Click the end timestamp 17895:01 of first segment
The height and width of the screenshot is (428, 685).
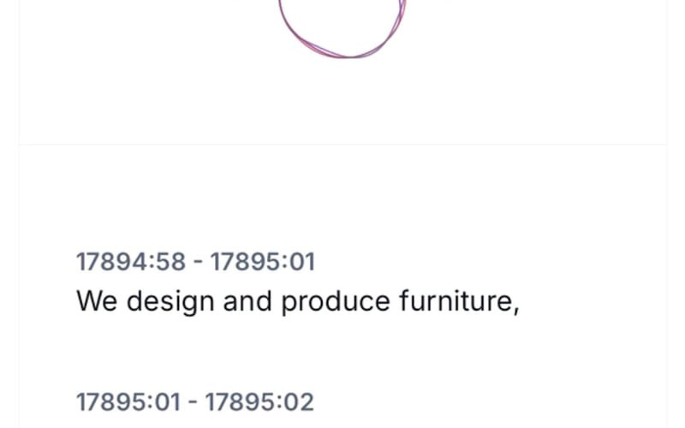pos(263,262)
